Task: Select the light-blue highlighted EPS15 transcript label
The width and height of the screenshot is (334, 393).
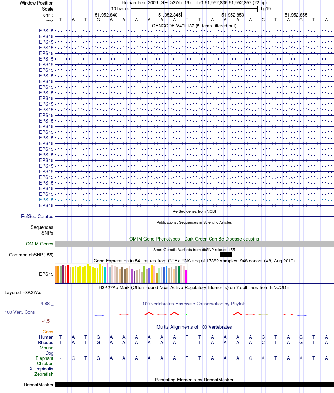Action: (46, 200)
